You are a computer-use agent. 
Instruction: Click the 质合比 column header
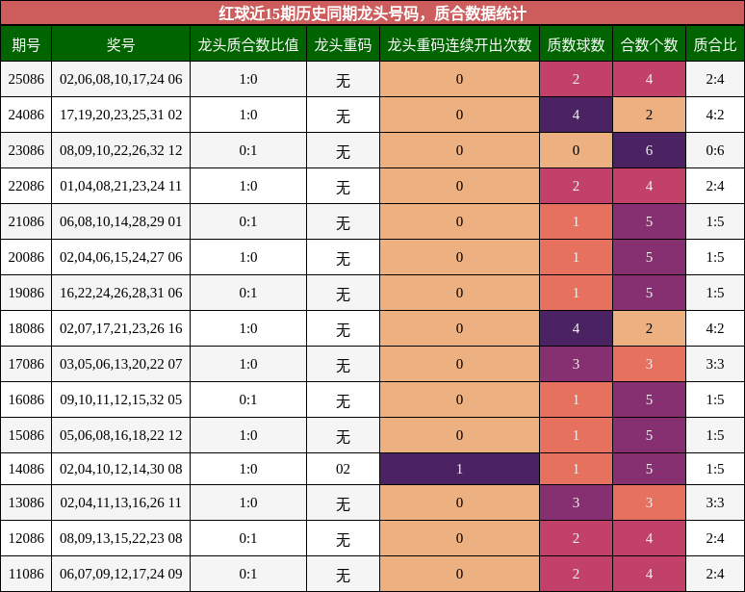click(715, 44)
